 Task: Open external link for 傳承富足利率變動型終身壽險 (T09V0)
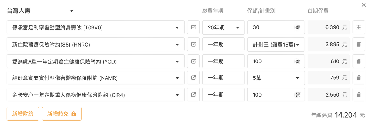pos(193,27)
